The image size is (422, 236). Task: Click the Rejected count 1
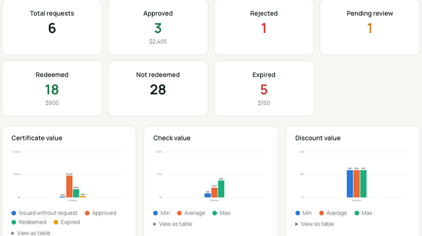click(264, 28)
